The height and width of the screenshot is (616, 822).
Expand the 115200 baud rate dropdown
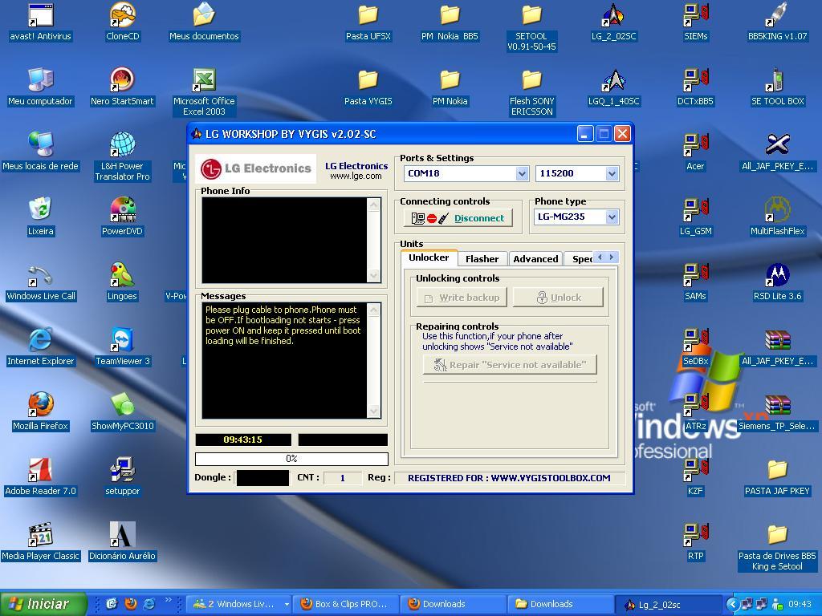point(612,173)
